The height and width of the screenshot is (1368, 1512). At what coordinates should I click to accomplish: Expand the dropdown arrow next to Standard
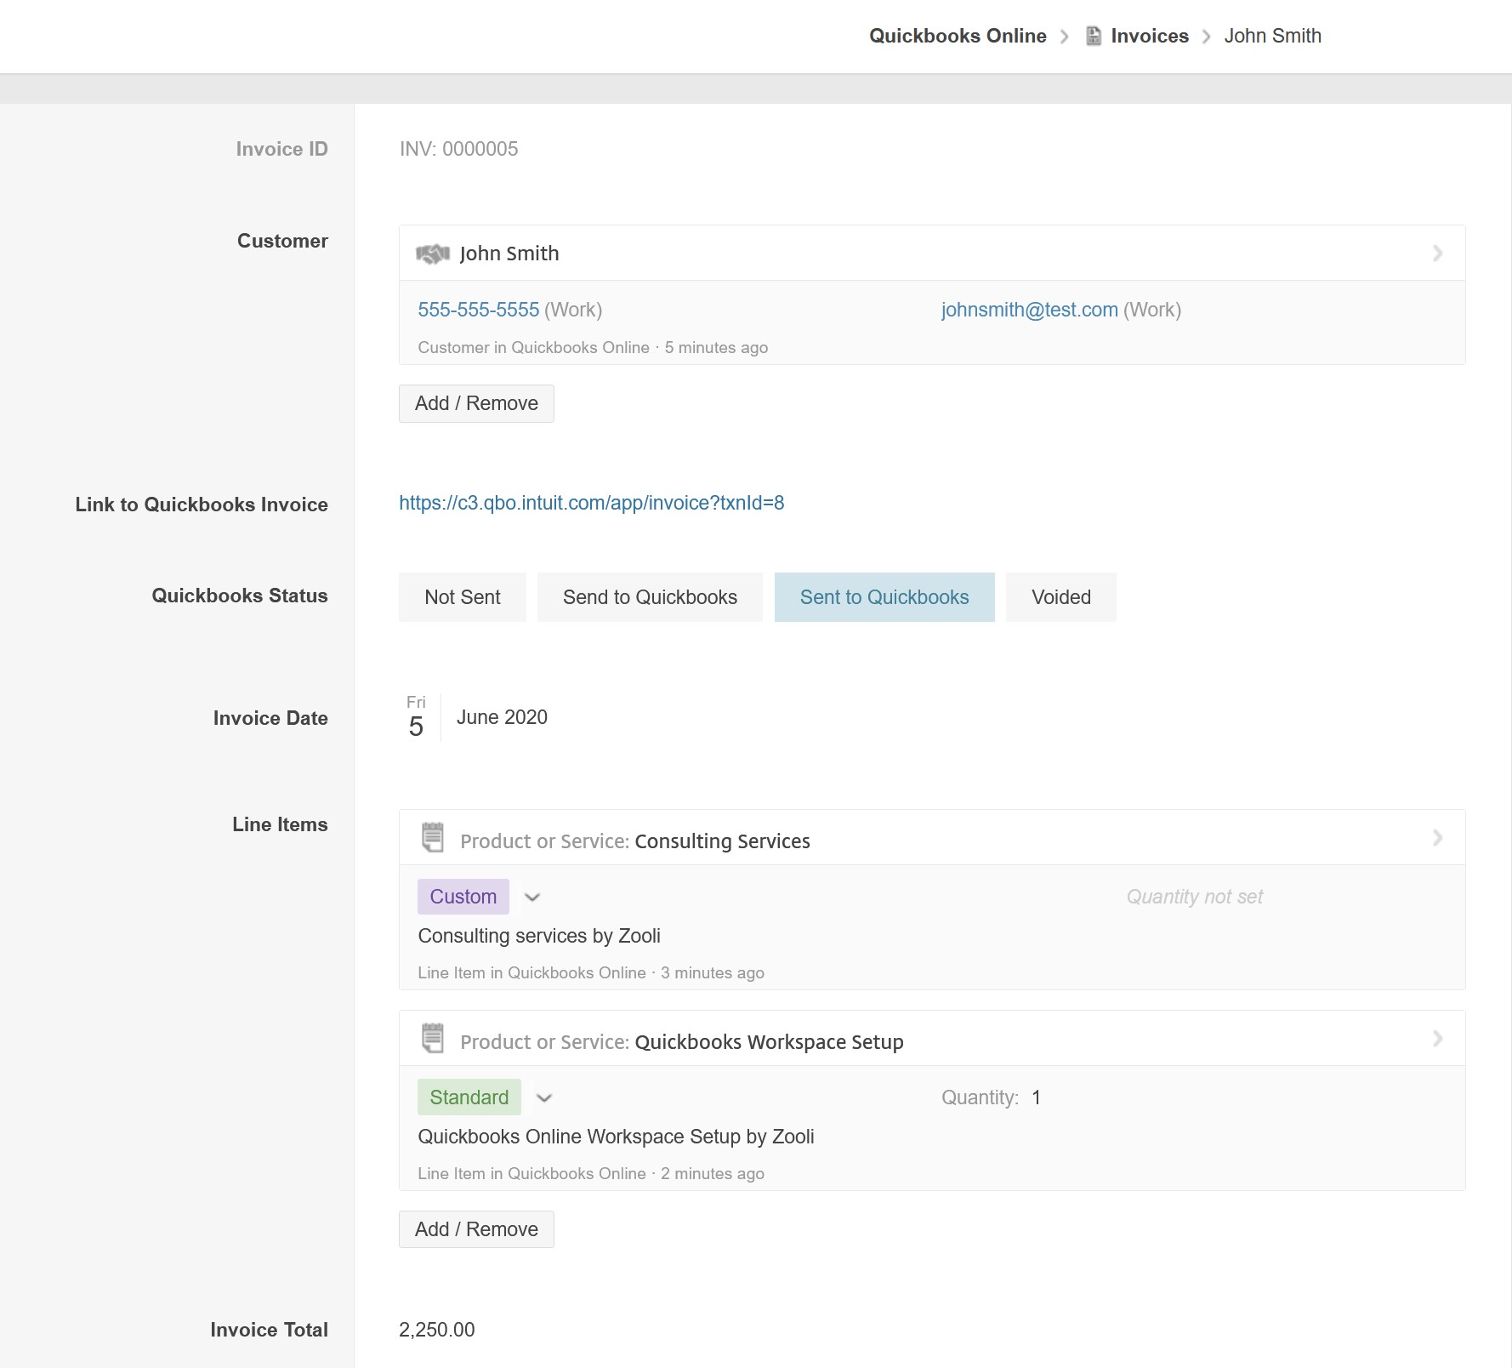click(544, 1098)
